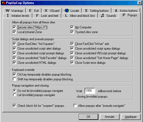Click the OK button
Screen dimensions: 143x122
coord(88,117)
